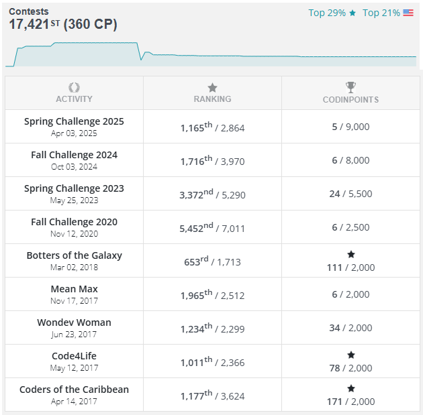The height and width of the screenshot is (415, 423).
Task: Click the star icon above Ranking
Action: (x=212, y=87)
